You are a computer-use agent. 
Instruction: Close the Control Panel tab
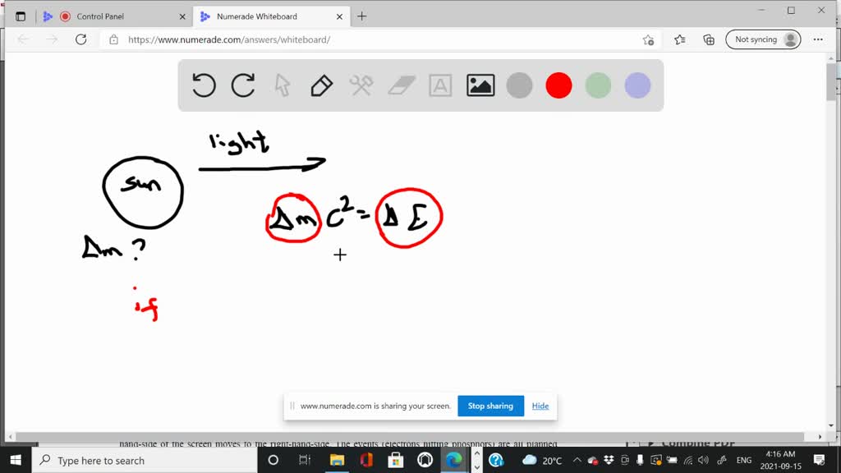coord(182,16)
